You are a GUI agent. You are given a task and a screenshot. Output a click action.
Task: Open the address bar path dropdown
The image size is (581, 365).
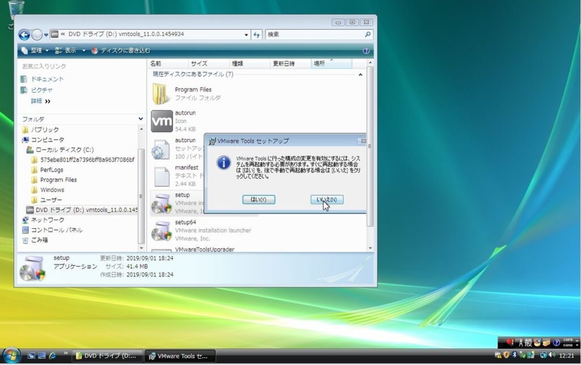click(x=246, y=35)
